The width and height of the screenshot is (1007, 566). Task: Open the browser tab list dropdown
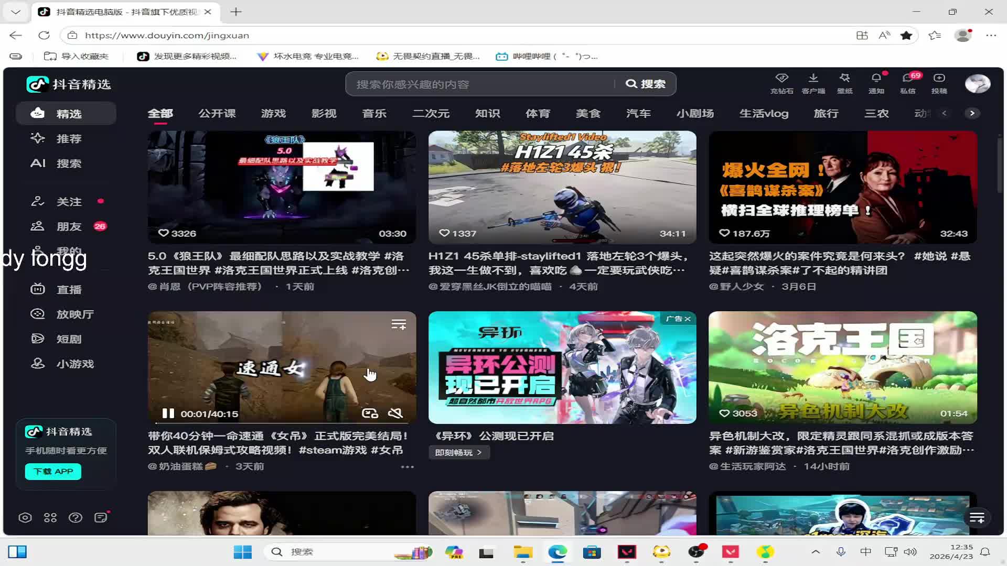pos(16,12)
